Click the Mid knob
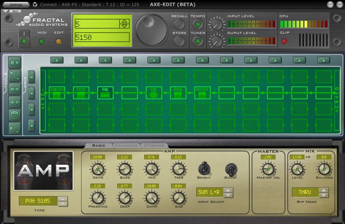Viewport: 345px width, 224px height. coord(152,169)
